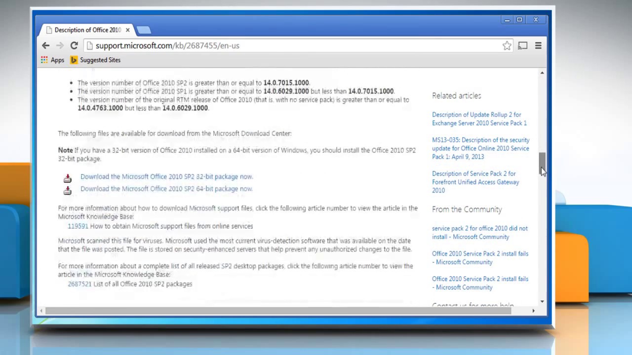Click the horizontal scrollbar left arrow

coord(41,311)
